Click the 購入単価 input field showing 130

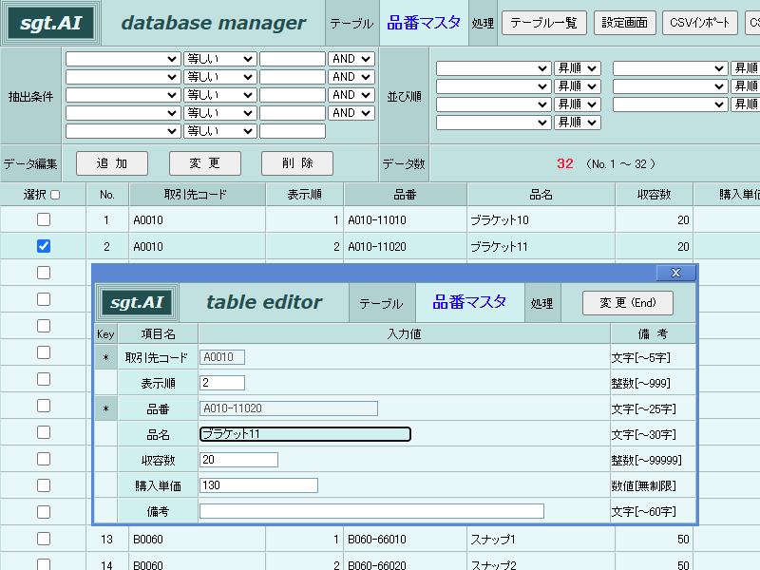tap(258, 485)
